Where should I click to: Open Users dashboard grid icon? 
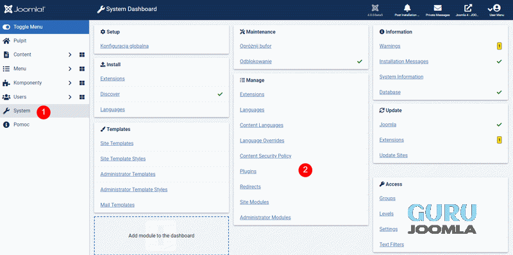82,97
